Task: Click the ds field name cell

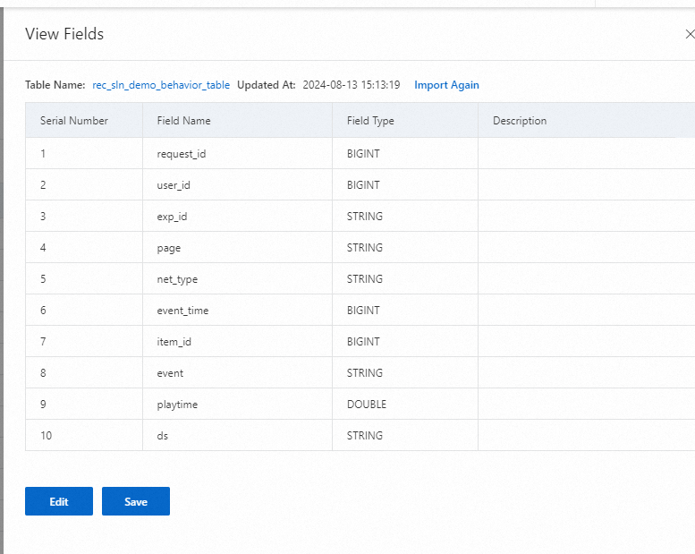Action: click(x=163, y=436)
